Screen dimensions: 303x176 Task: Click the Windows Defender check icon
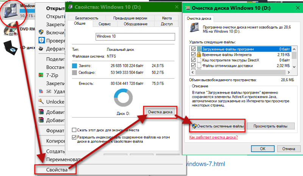point(41,40)
